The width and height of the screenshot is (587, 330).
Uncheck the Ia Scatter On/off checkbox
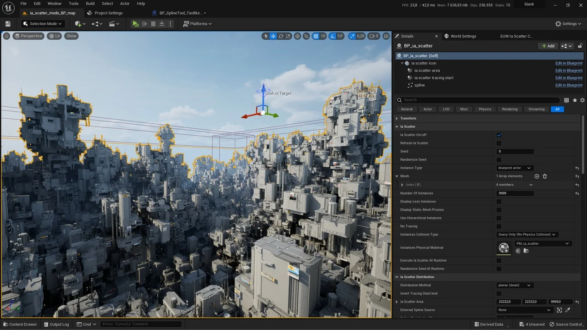pos(499,135)
